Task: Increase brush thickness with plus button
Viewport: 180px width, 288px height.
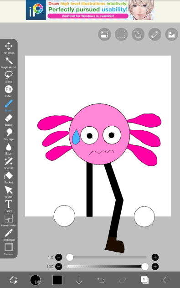Action: [x=155, y=257]
